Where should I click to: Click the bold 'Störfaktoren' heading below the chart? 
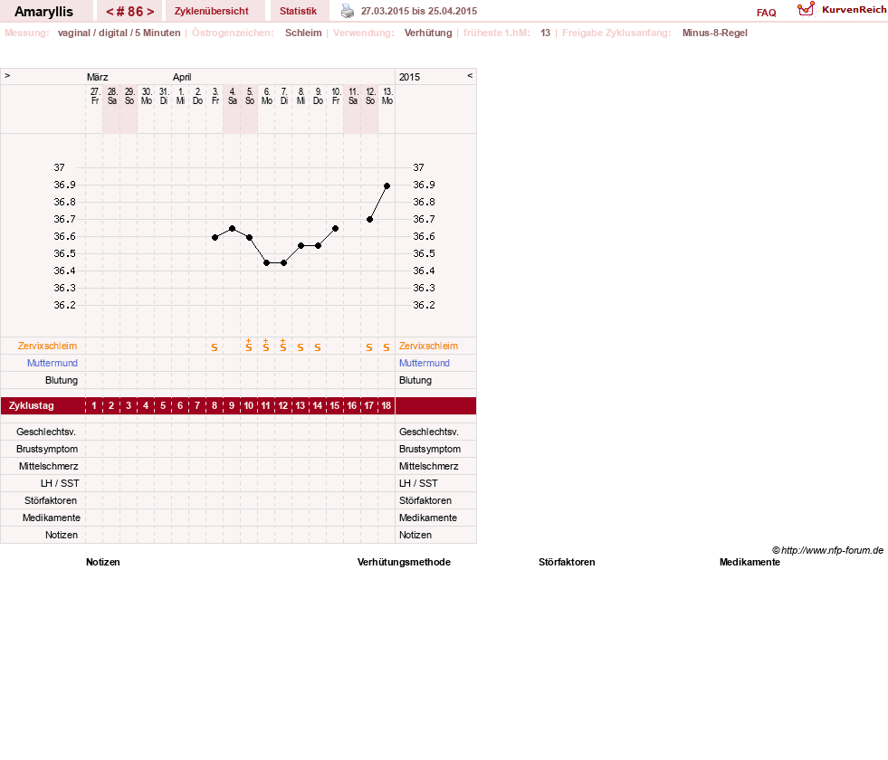567,562
